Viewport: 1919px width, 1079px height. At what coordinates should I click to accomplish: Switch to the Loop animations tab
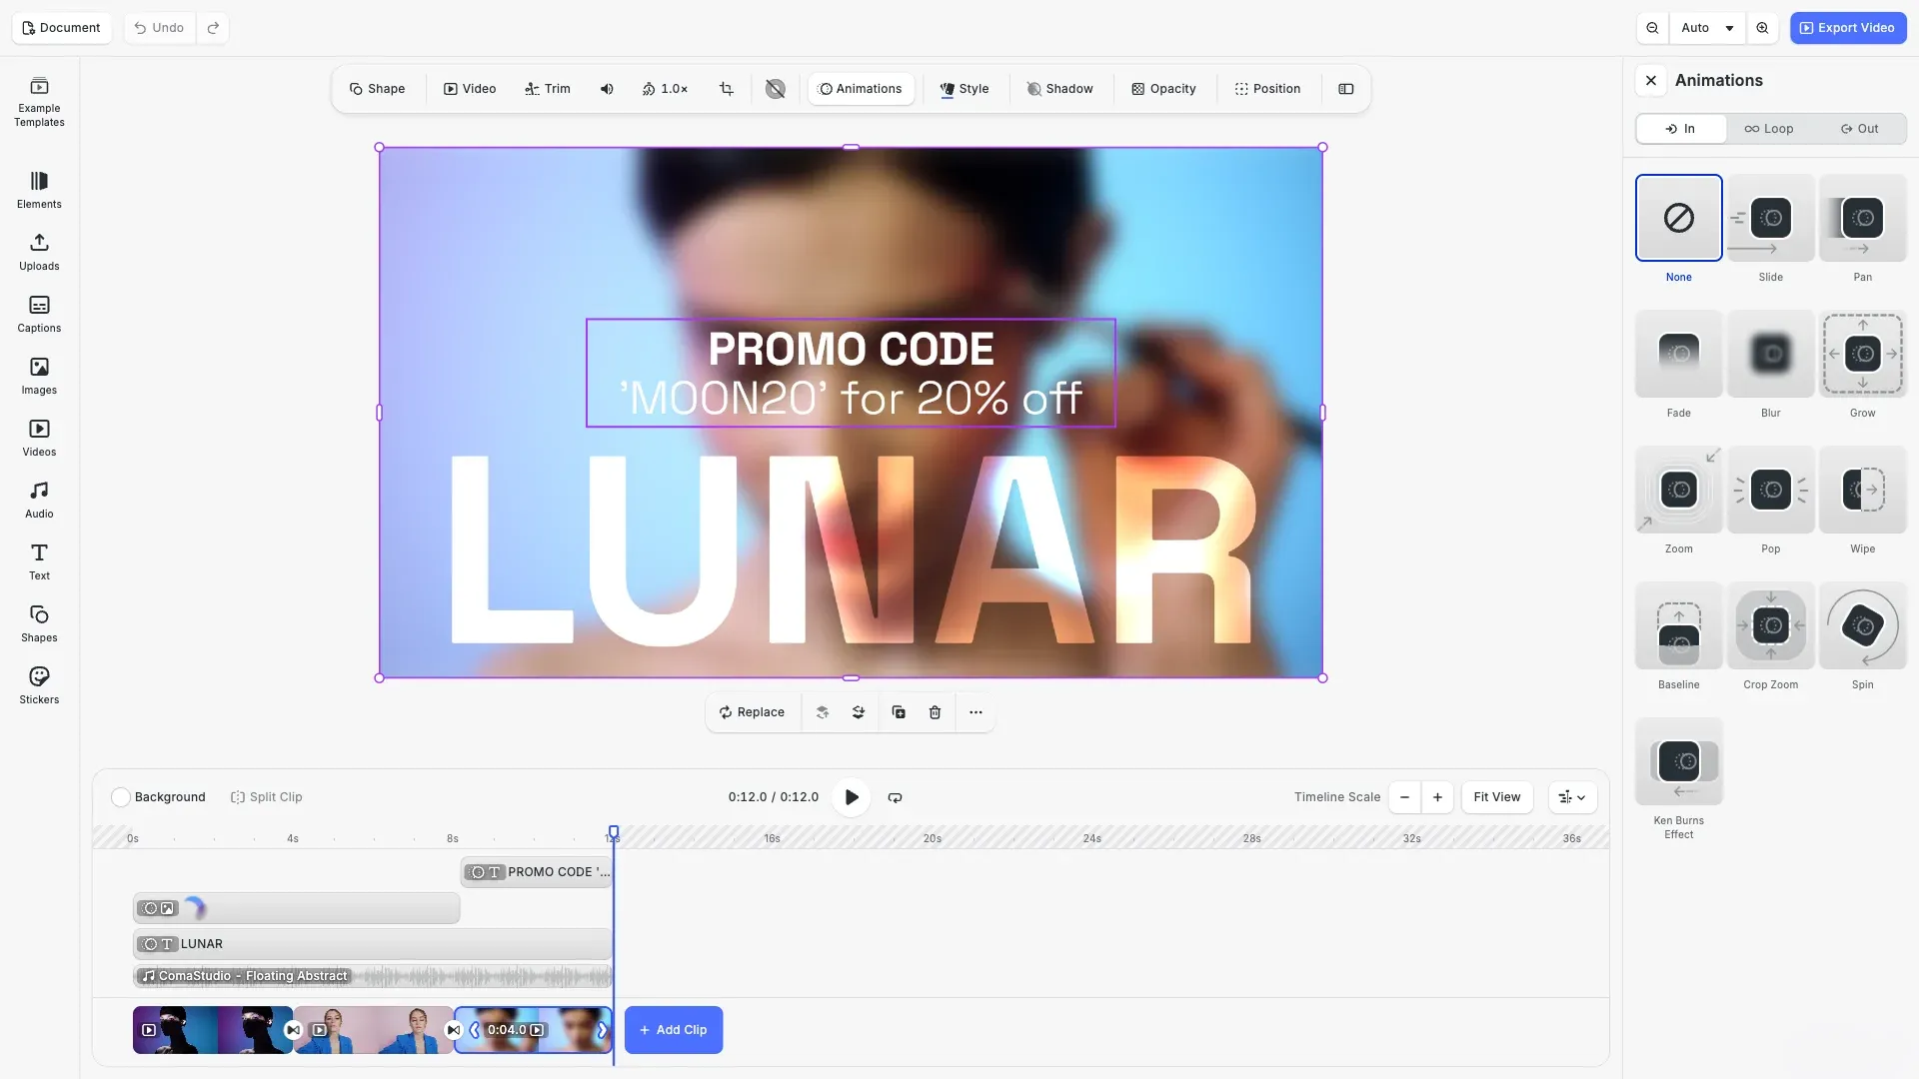click(x=1769, y=129)
